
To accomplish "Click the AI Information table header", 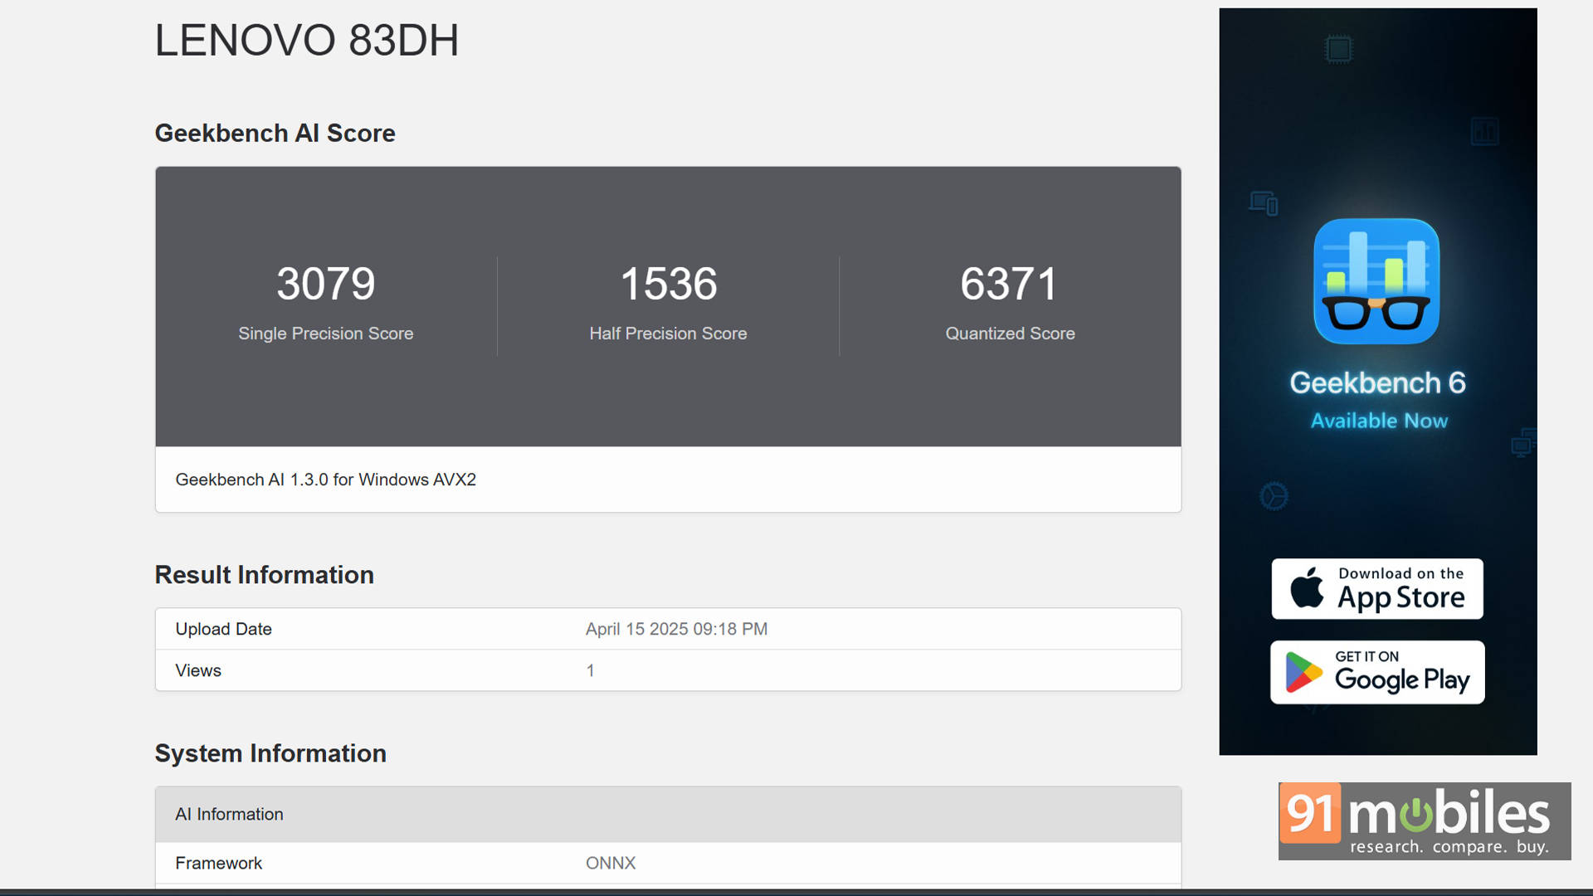I will pyautogui.click(x=668, y=815).
